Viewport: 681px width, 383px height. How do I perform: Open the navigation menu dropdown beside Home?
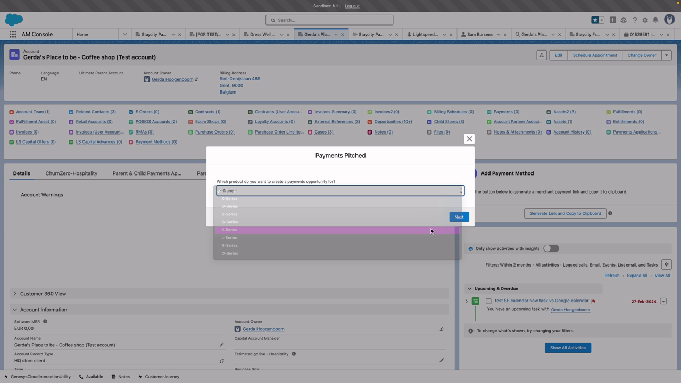coord(124,35)
